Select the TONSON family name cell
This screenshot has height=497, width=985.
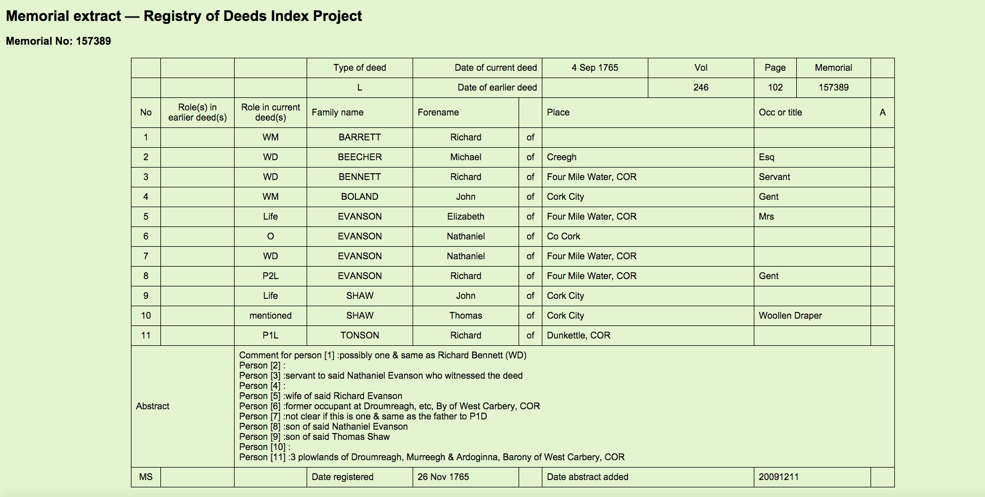tap(359, 335)
